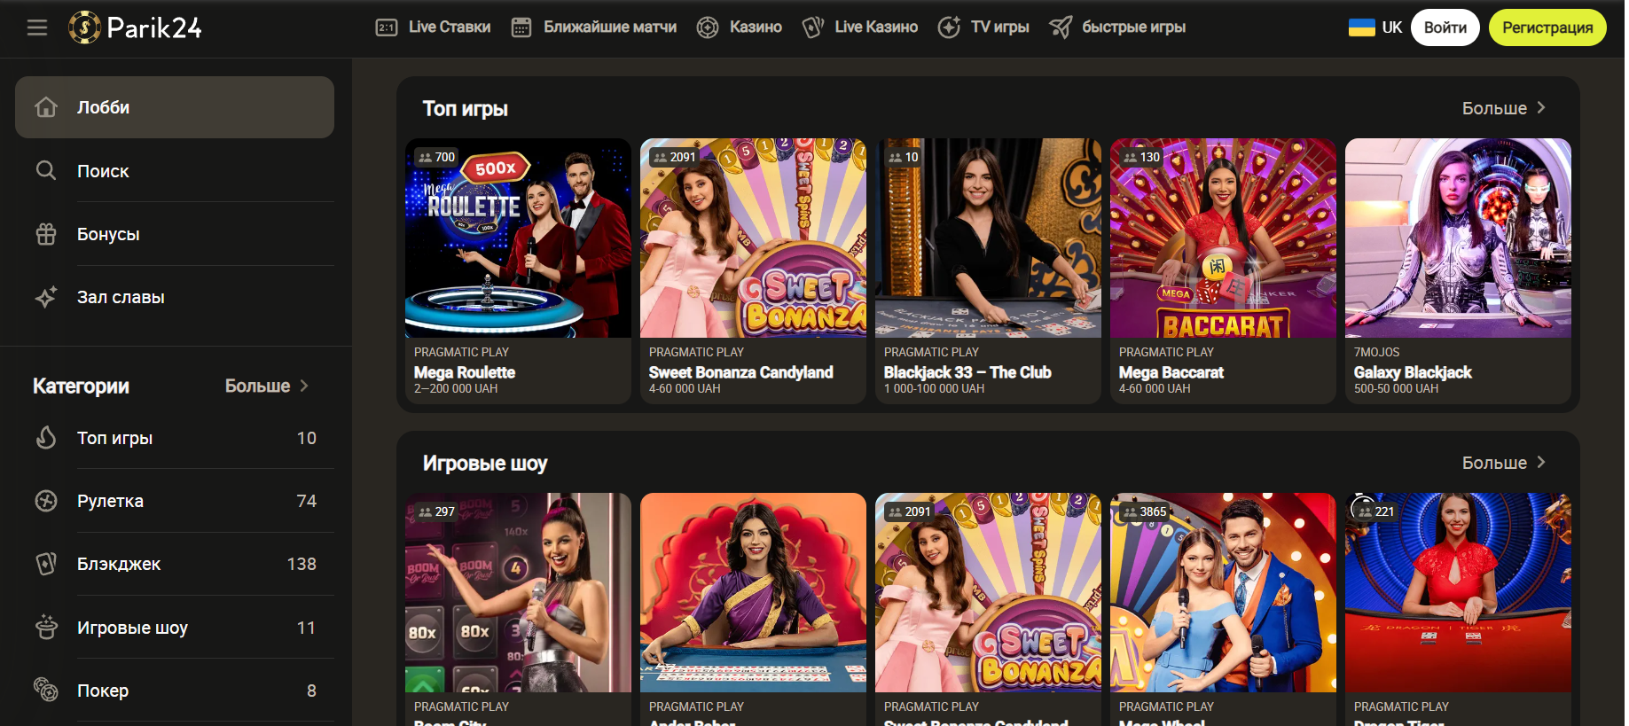
Task: Click the Ближайшие матчи calendar icon
Action: pyautogui.click(x=521, y=27)
